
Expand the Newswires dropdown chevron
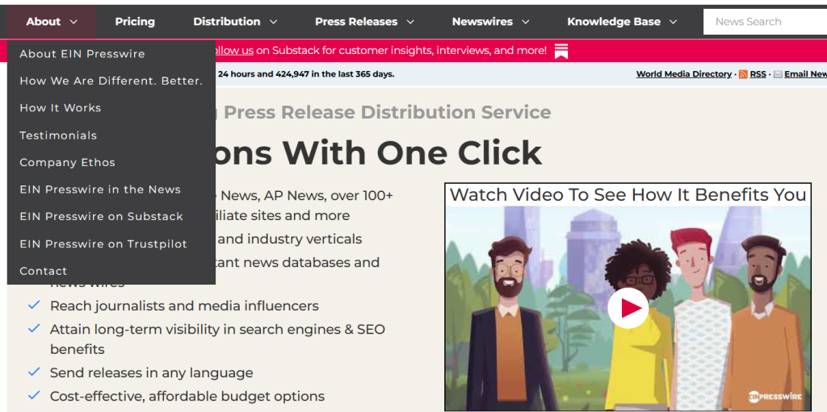tap(525, 22)
